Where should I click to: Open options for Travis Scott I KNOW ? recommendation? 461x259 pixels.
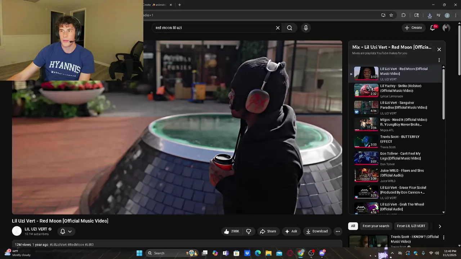tap(444, 237)
